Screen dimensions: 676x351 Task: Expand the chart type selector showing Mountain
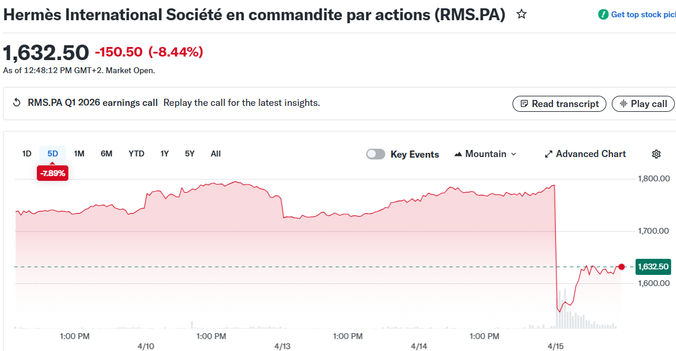pyautogui.click(x=485, y=153)
